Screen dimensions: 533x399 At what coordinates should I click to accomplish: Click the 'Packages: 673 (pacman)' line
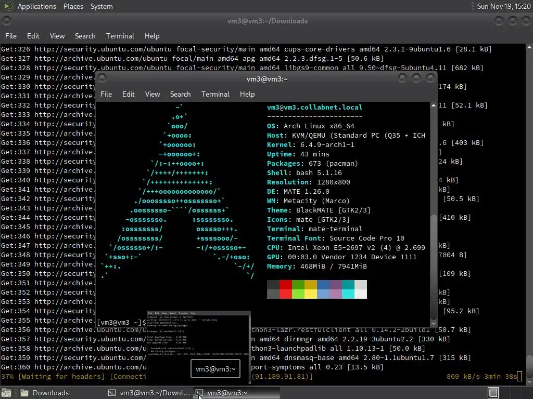pyautogui.click(x=312, y=163)
